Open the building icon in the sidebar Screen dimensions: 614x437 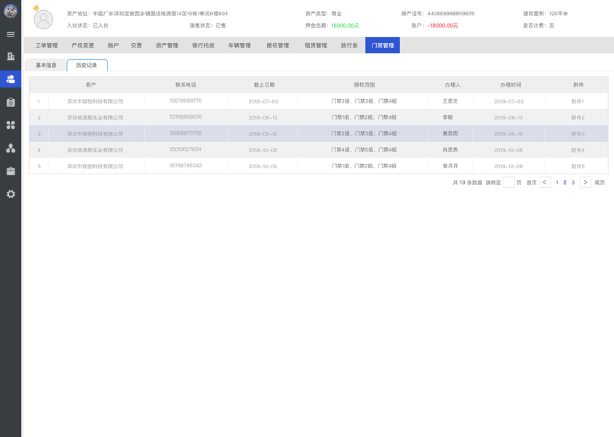[11, 56]
